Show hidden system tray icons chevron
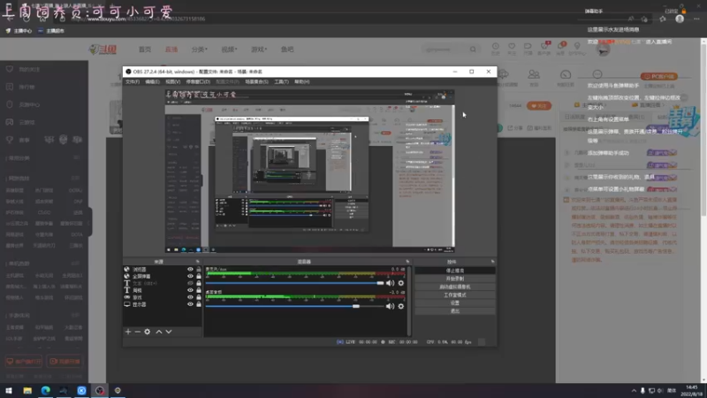Viewport: 707px width, 398px height. (634, 391)
